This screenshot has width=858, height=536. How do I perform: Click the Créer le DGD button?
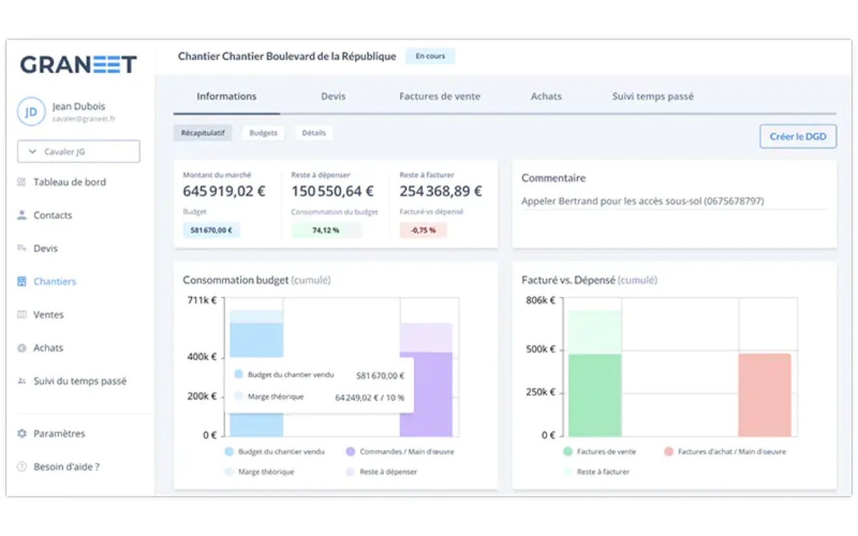798,136
